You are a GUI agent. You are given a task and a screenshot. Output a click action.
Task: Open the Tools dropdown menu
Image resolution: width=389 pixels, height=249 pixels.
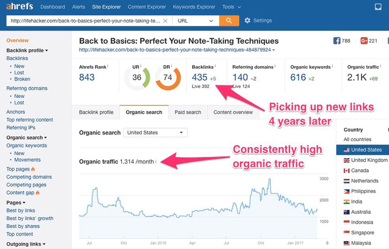pyautogui.click(x=232, y=7)
